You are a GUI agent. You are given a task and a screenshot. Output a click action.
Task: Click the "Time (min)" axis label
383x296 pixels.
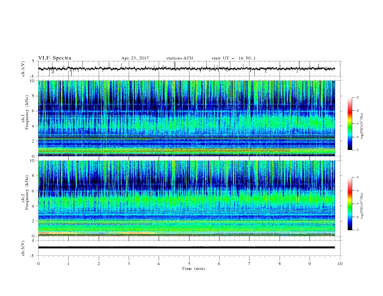tap(193, 268)
